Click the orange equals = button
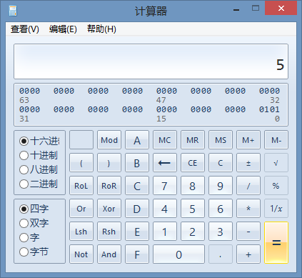The image size is (302, 278). [x=276, y=243]
